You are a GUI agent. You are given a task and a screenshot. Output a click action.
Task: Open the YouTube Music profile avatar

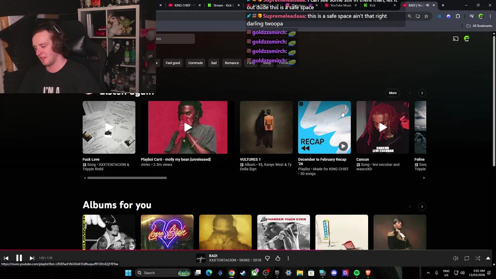pyautogui.click(x=467, y=39)
